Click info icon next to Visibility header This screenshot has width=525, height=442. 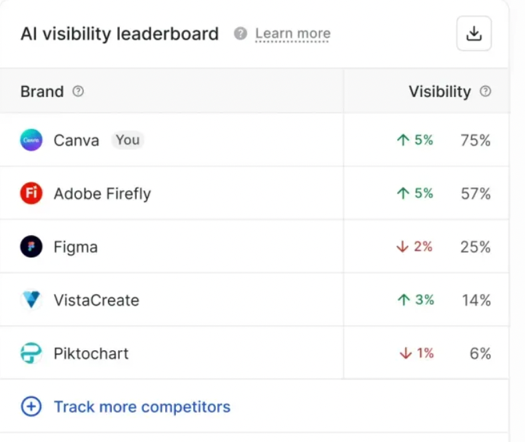pos(485,92)
